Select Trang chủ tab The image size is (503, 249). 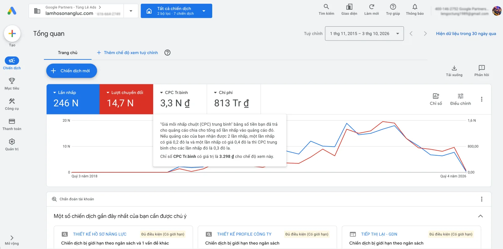(68, 53)
